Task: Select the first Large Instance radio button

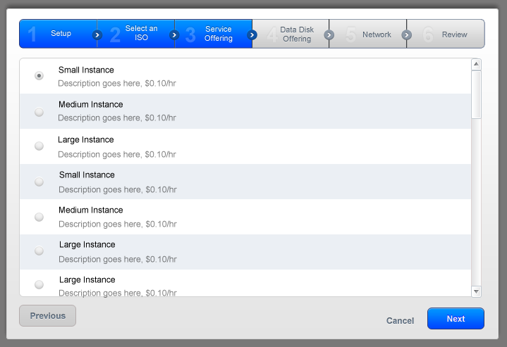Action: [x=39, y=146]
